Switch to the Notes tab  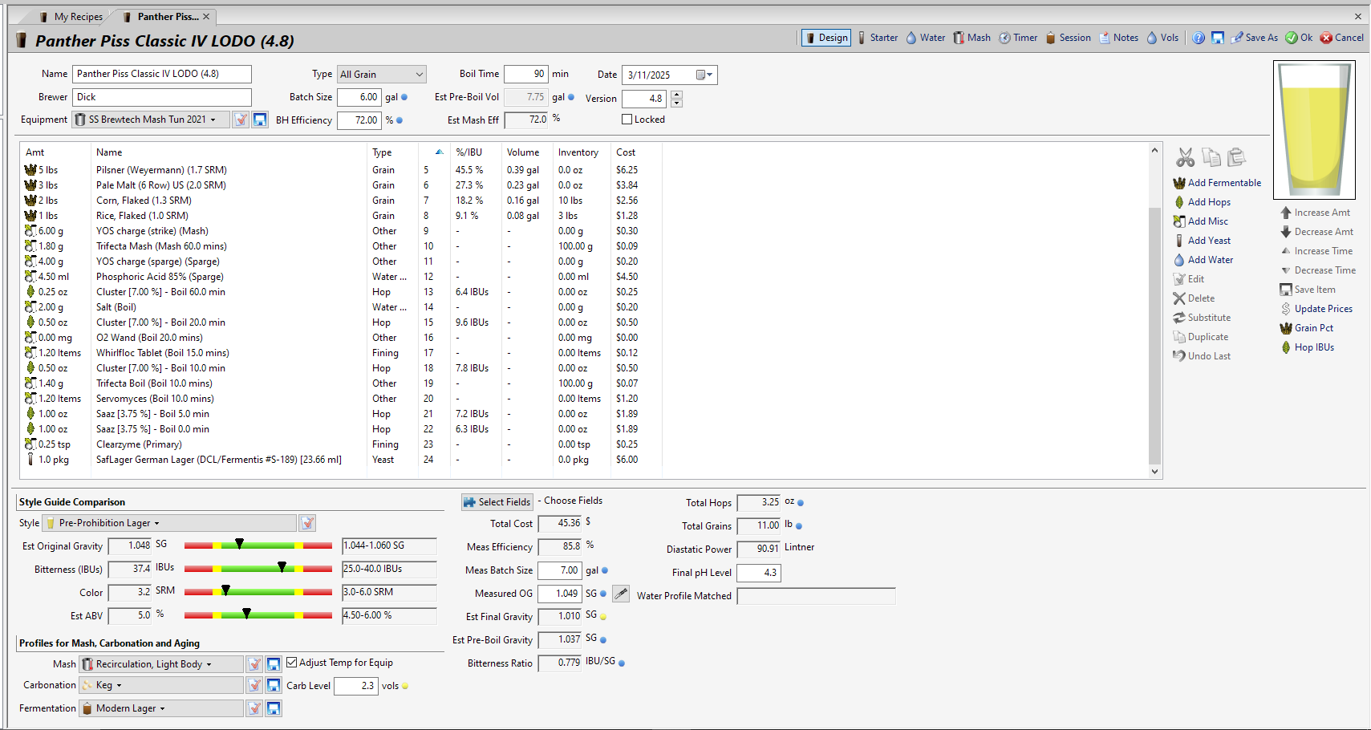click(1118, 38)
